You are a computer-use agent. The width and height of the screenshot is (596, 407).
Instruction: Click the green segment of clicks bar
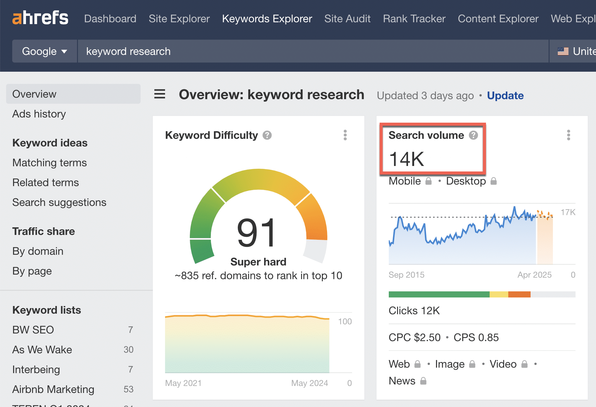pyautogui.click(x=439, y=294)
